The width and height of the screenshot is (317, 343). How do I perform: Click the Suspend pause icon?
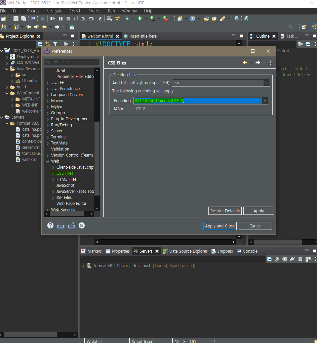[61, 18]
